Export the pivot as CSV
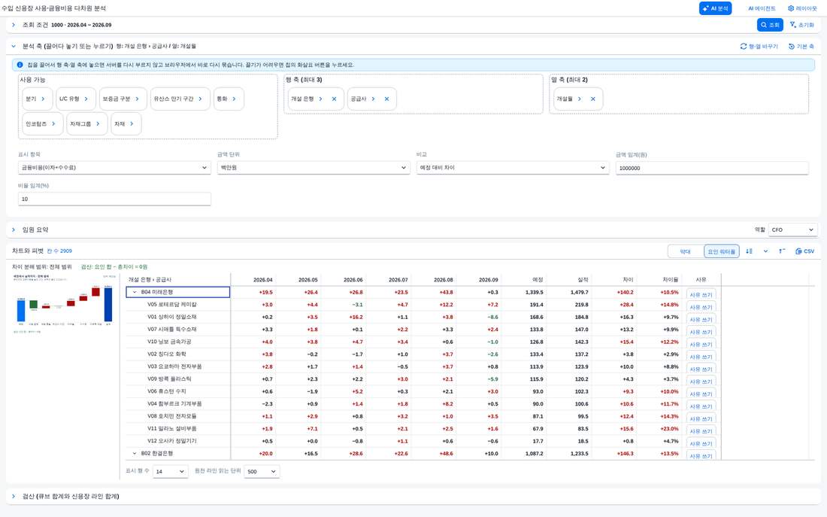The height and width of the screenshot is (517, 827). 805,251
